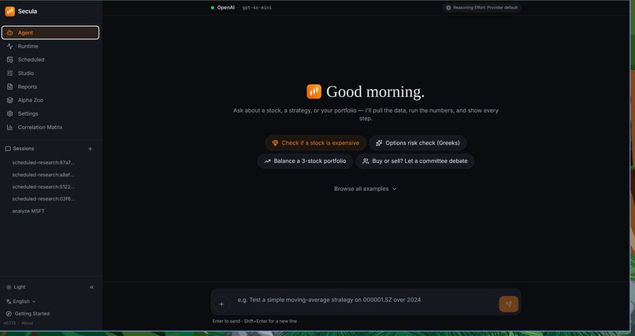
Task: Expand Browse all examples
Action: (x=366, y=189)
